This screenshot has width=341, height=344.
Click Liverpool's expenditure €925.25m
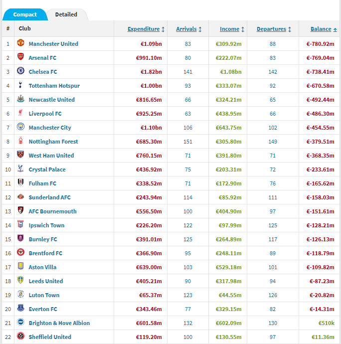click(149, 114)
